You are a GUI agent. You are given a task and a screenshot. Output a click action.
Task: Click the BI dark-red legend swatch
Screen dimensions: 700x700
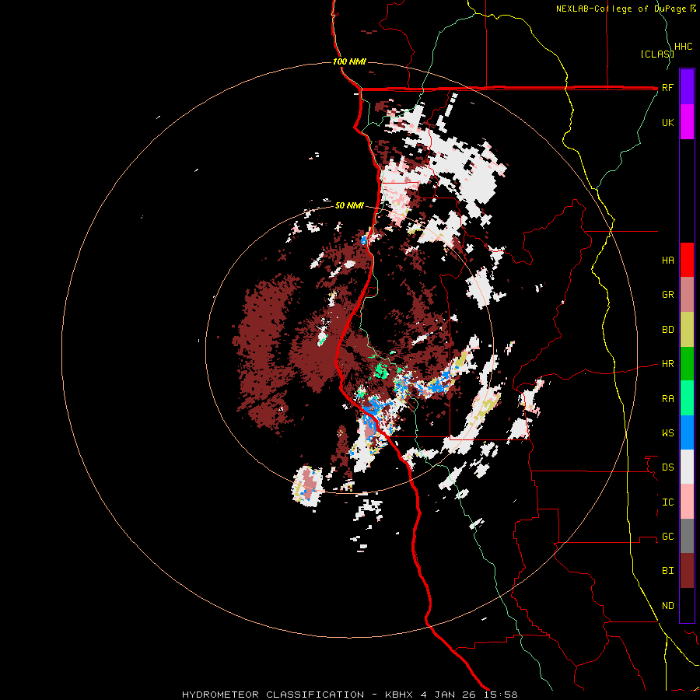pos(687,571)
